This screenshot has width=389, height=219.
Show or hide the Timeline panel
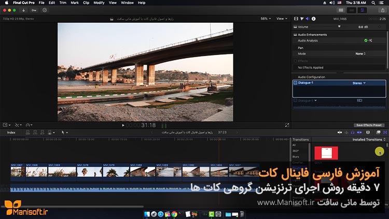tap(352, 10)
